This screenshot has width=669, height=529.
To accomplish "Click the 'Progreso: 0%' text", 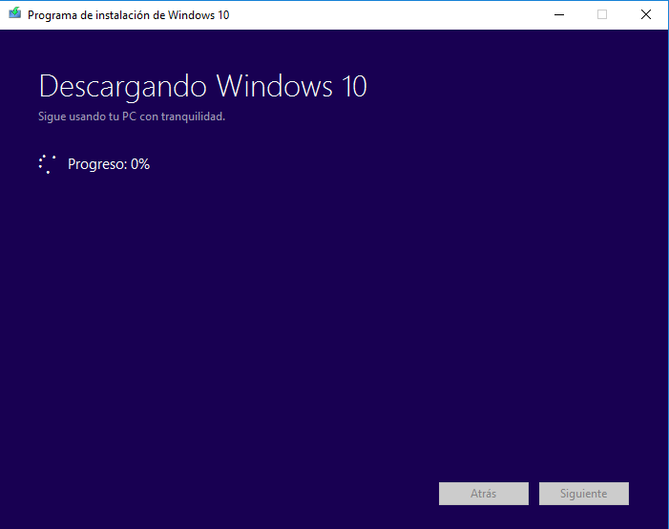I will tap(109, 164).
